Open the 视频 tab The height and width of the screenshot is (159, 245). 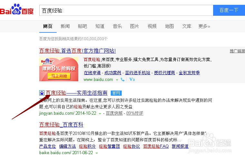click(x=152, y=26)
